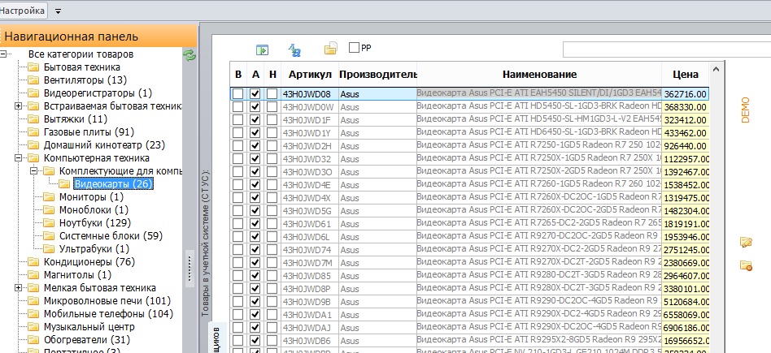The image size is (771, 353).
Task: Click the search input field in toolbar
Action: (x=667, y=50)
